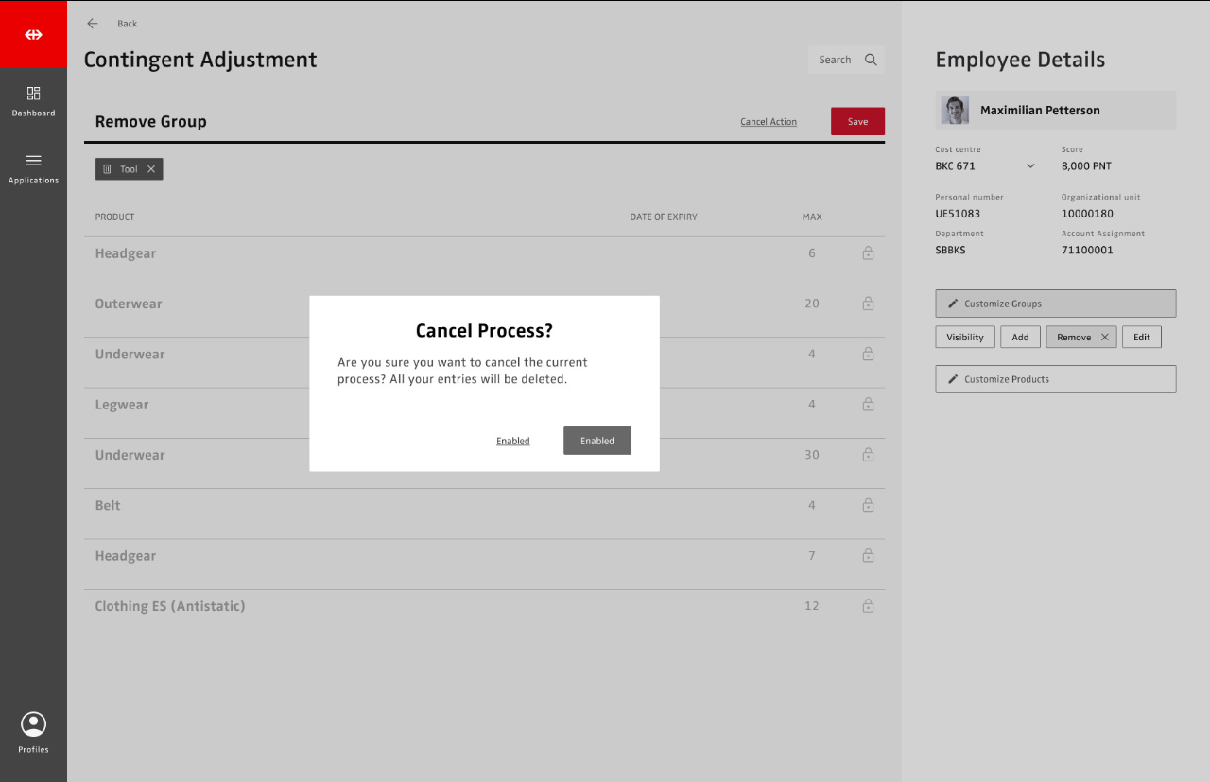Select the Visibility option
The image size is (1210, 782).
coord(965,338)
